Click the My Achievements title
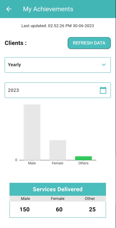Image resolution: width=116 pixels, height=228 pixels. click(x=48, y=9)
